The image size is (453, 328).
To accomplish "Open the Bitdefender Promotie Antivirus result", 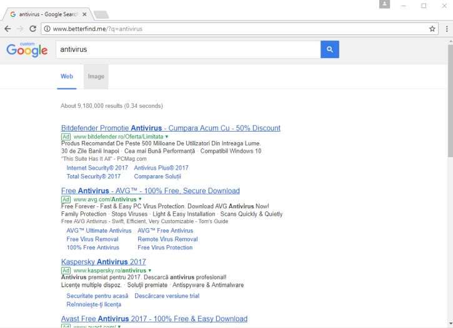I will 171,128.
